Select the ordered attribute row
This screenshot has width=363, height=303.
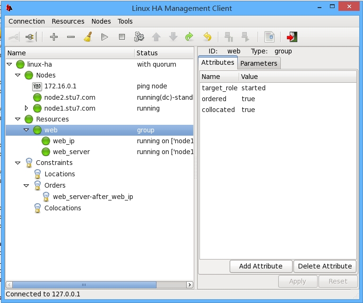[278, 99]
